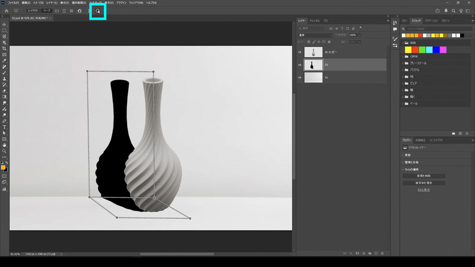Select the Horizontal Type tool
Image resolution: width=475 pixels, height=267 pixels.
click(x=4, y=127)
